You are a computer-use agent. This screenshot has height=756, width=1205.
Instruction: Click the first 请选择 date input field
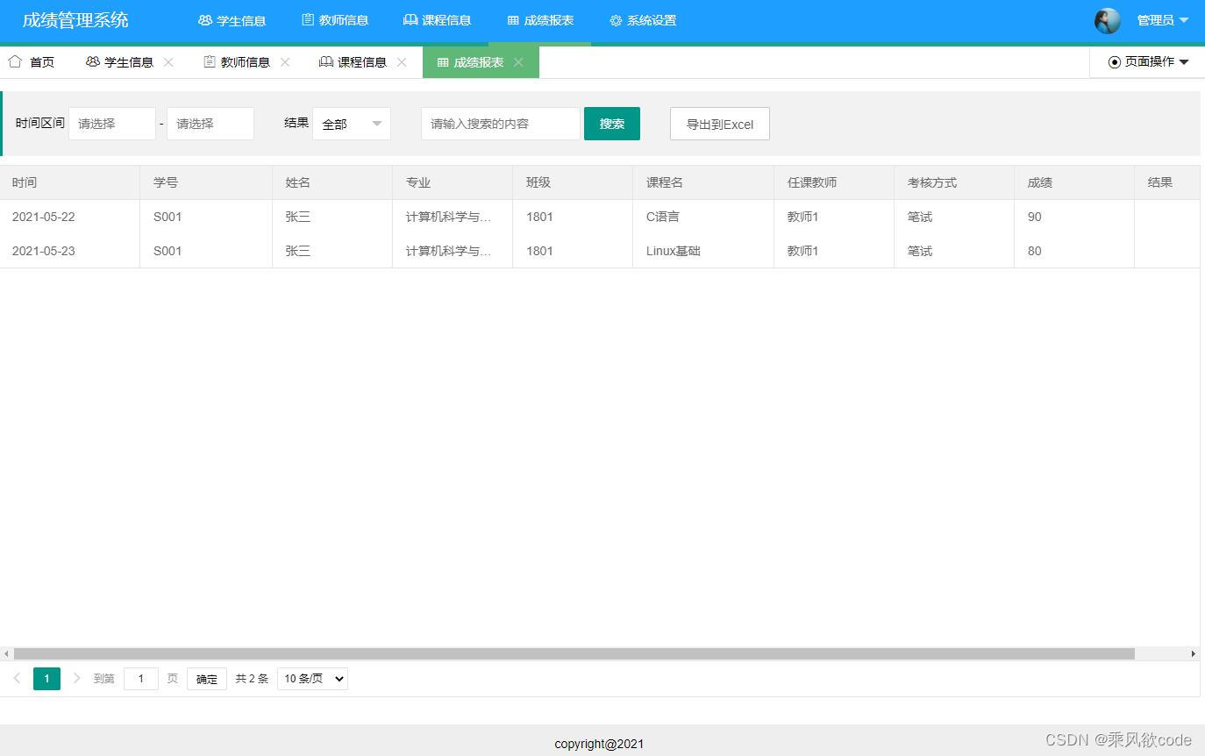tap(111, 124)
